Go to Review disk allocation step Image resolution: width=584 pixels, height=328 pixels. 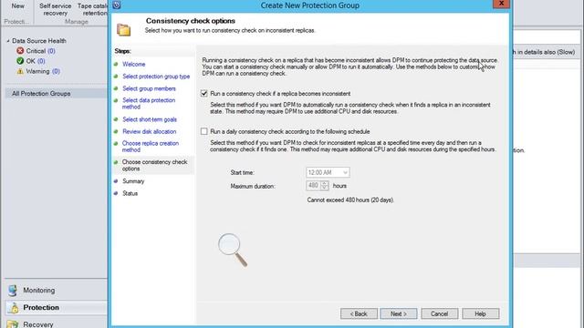(150, 131)
